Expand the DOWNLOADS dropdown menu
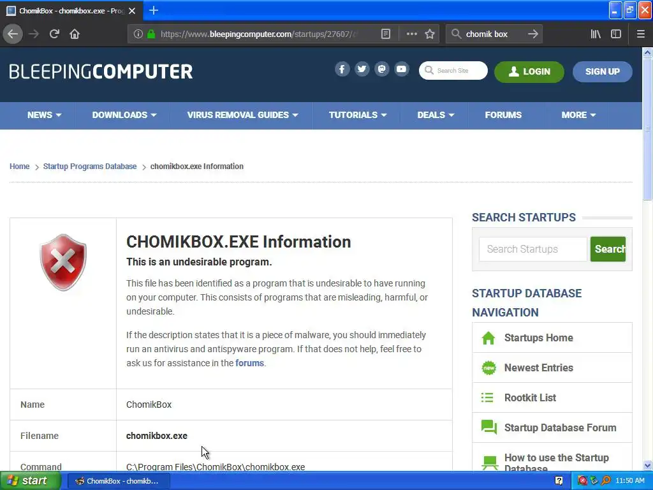 click(x=124, y=115)
